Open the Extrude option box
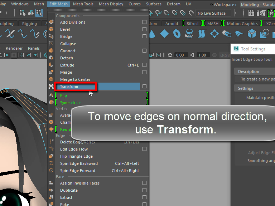 pyautogui.click(x=144, y=65)
